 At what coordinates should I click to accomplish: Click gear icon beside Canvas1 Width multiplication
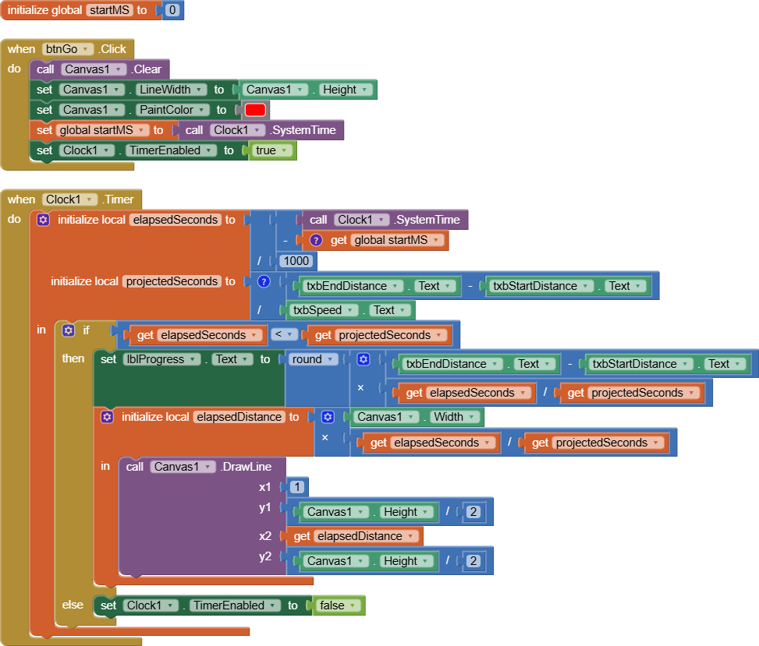328,417
